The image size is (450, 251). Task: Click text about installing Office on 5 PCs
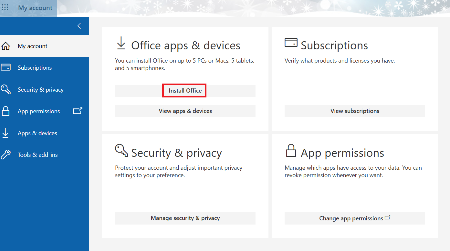[184, 64]
